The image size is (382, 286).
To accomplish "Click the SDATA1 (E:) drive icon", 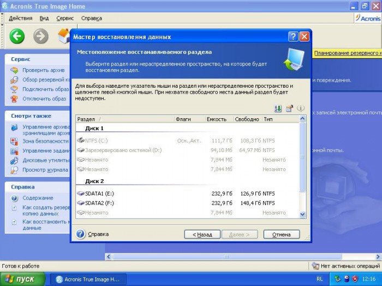I will pos(81,193).
